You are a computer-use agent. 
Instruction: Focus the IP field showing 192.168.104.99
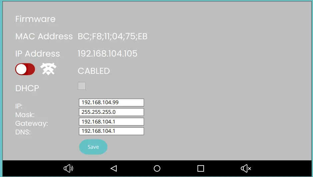click(x=111, y=102)
